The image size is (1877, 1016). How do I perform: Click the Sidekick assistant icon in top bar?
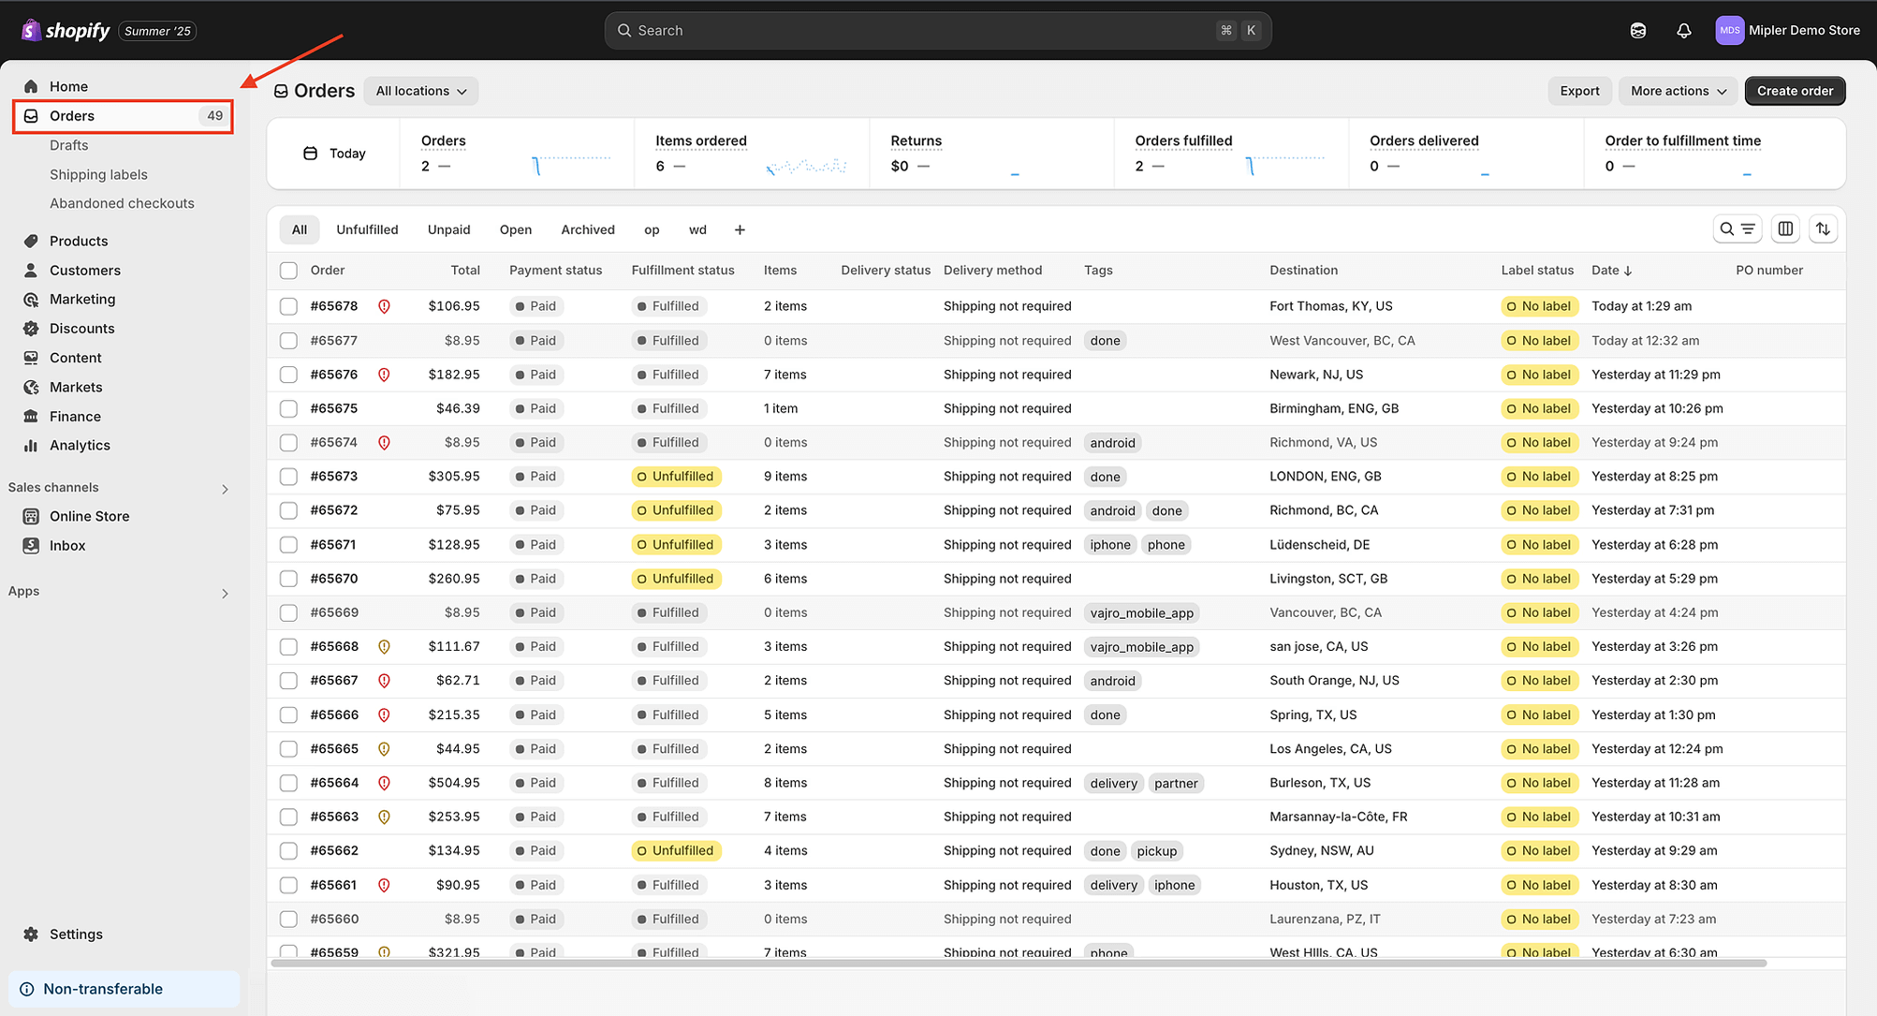(1637, 31)
